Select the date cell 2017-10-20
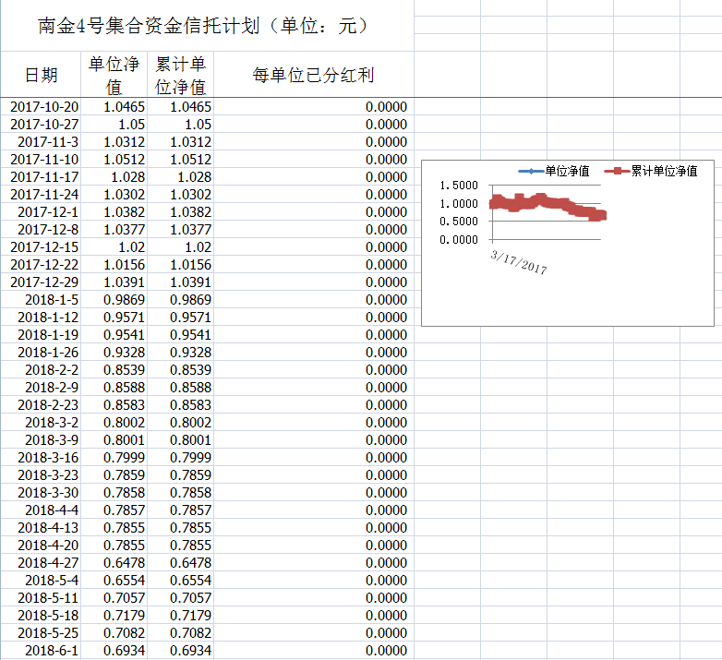This screenshot has width=722, height=660. tap(44, 107)
